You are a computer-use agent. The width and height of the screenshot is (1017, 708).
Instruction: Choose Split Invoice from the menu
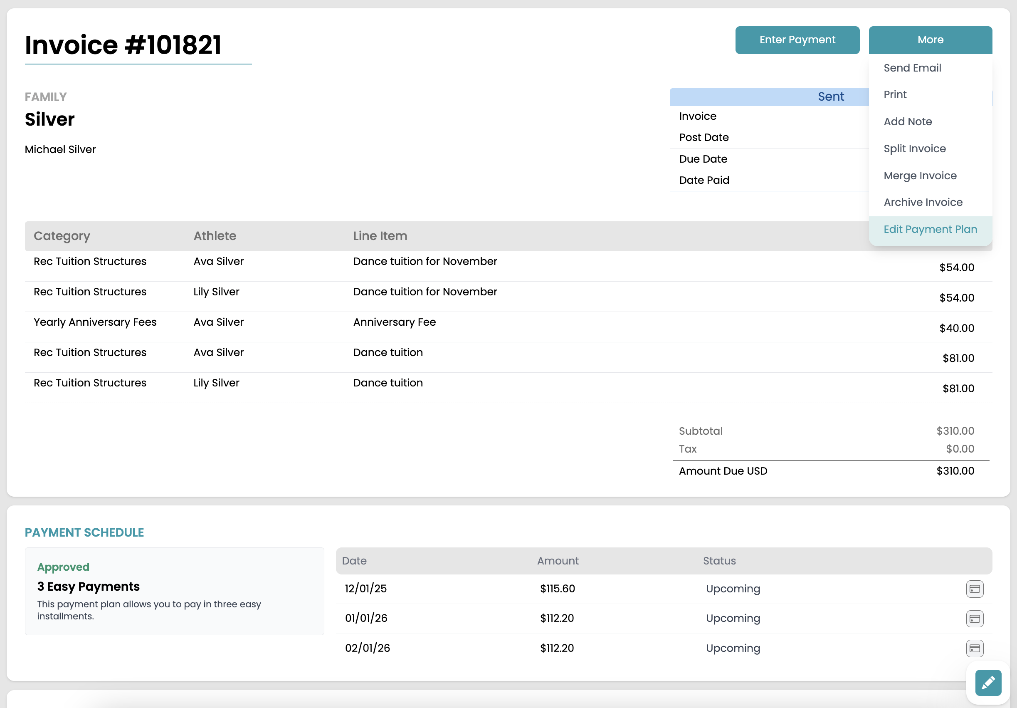click(x=914, y=149)
